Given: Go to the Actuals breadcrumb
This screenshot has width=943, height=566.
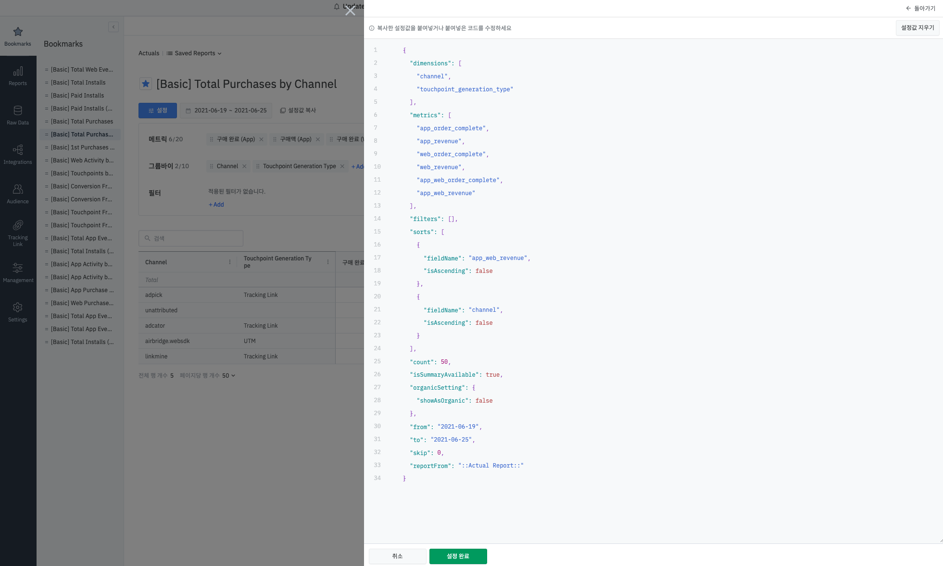Looking at the screenshot, I should point(149,53).
